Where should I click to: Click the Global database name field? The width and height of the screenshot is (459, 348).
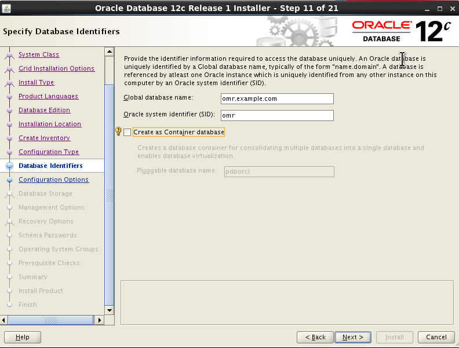coord(277,98)
